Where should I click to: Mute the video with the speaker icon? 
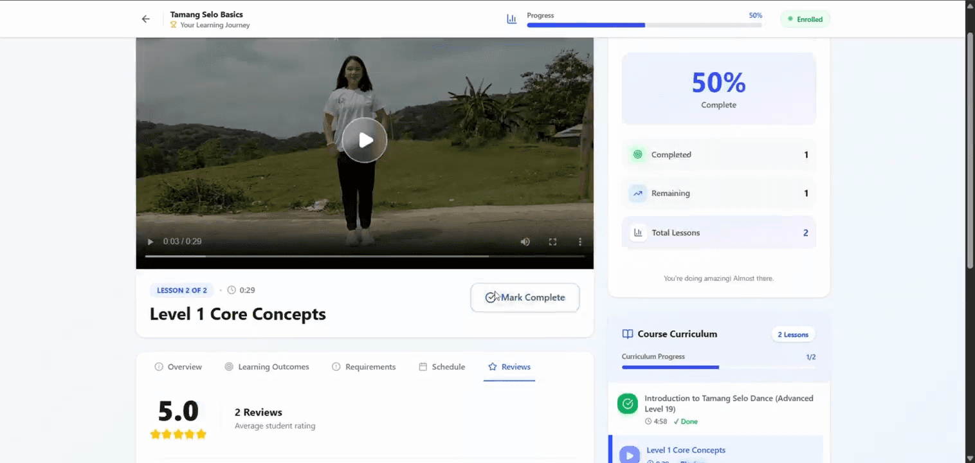pos(525,242)
